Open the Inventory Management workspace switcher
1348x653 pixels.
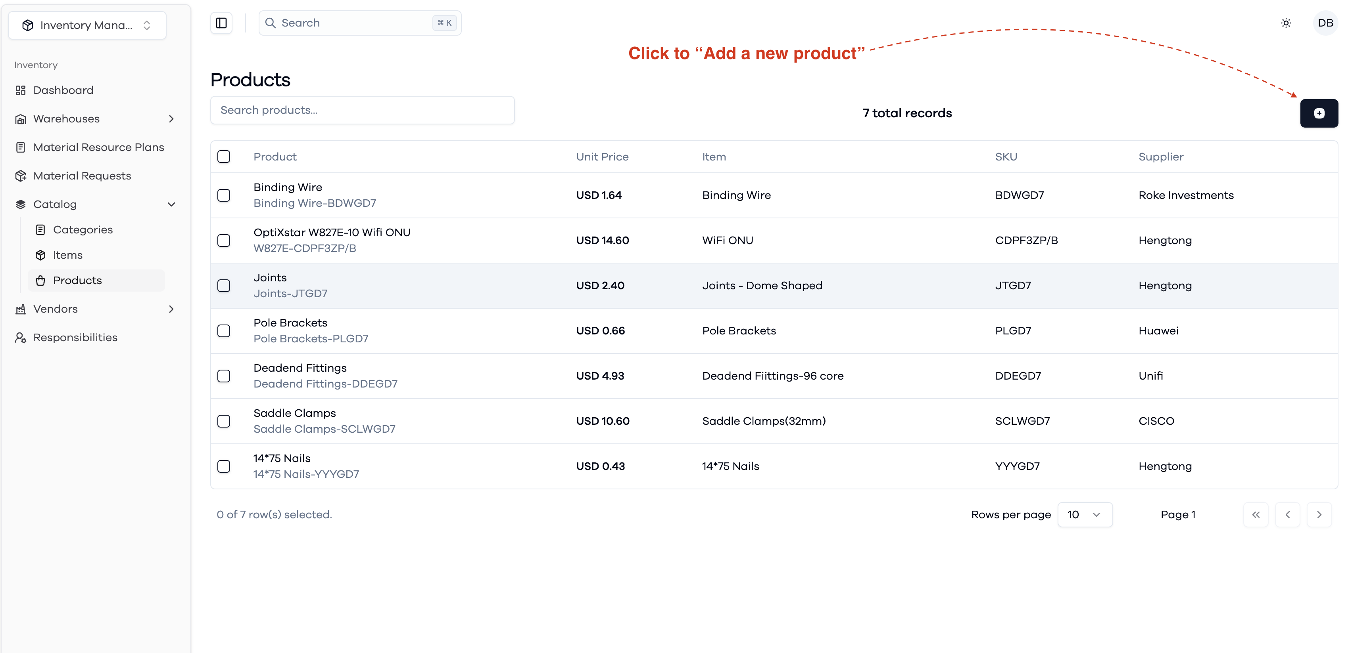87,25
